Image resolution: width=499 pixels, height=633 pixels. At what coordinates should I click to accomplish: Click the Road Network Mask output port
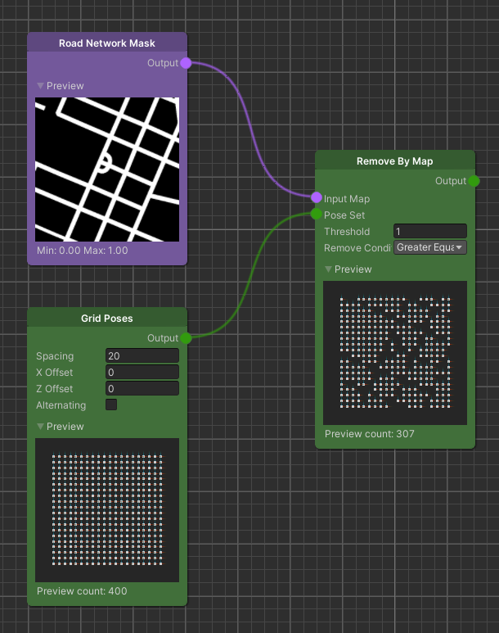[x=186, y=63]
